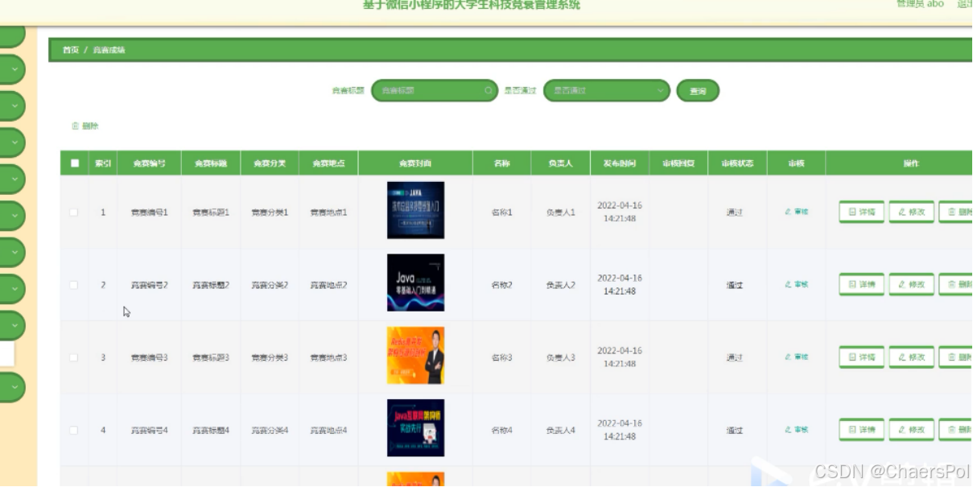
Task: Check the checkbox for row 竞赛编号3
Action: point(74,357)
